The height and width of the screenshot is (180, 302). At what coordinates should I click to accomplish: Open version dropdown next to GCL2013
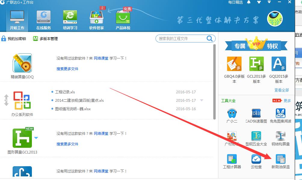point(36,138)
